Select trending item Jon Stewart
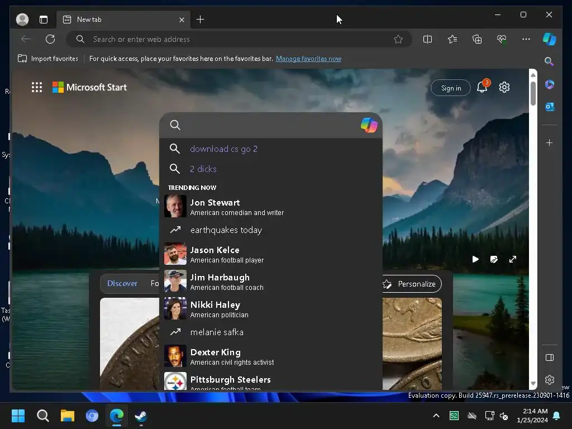The height and width of the screenshot is (429, 572). click(271, 207)
